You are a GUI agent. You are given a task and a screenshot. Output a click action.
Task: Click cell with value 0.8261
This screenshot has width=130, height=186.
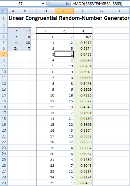pyautogui.click(x=83, y=66)
